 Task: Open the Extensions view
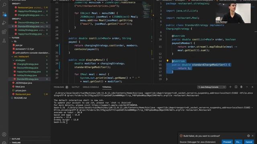click(x=4, y=32)
